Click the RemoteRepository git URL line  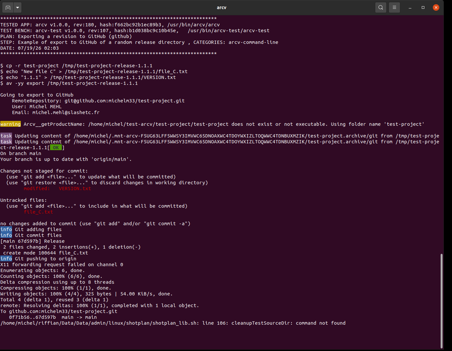(x=98, y=101)
